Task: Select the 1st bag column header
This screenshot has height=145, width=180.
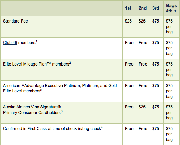Action: coord(128,8)
